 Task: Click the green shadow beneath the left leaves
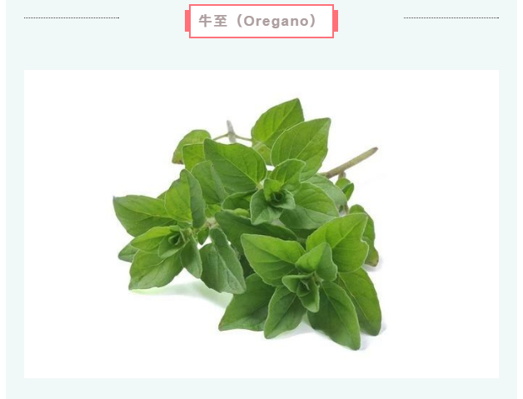click(x=180, y=288)
